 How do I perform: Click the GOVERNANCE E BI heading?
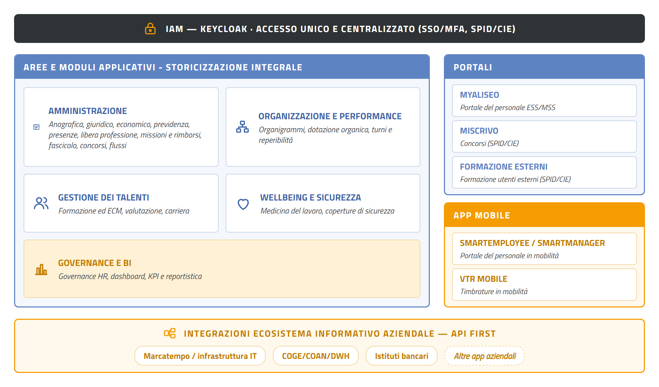(95, 263)
